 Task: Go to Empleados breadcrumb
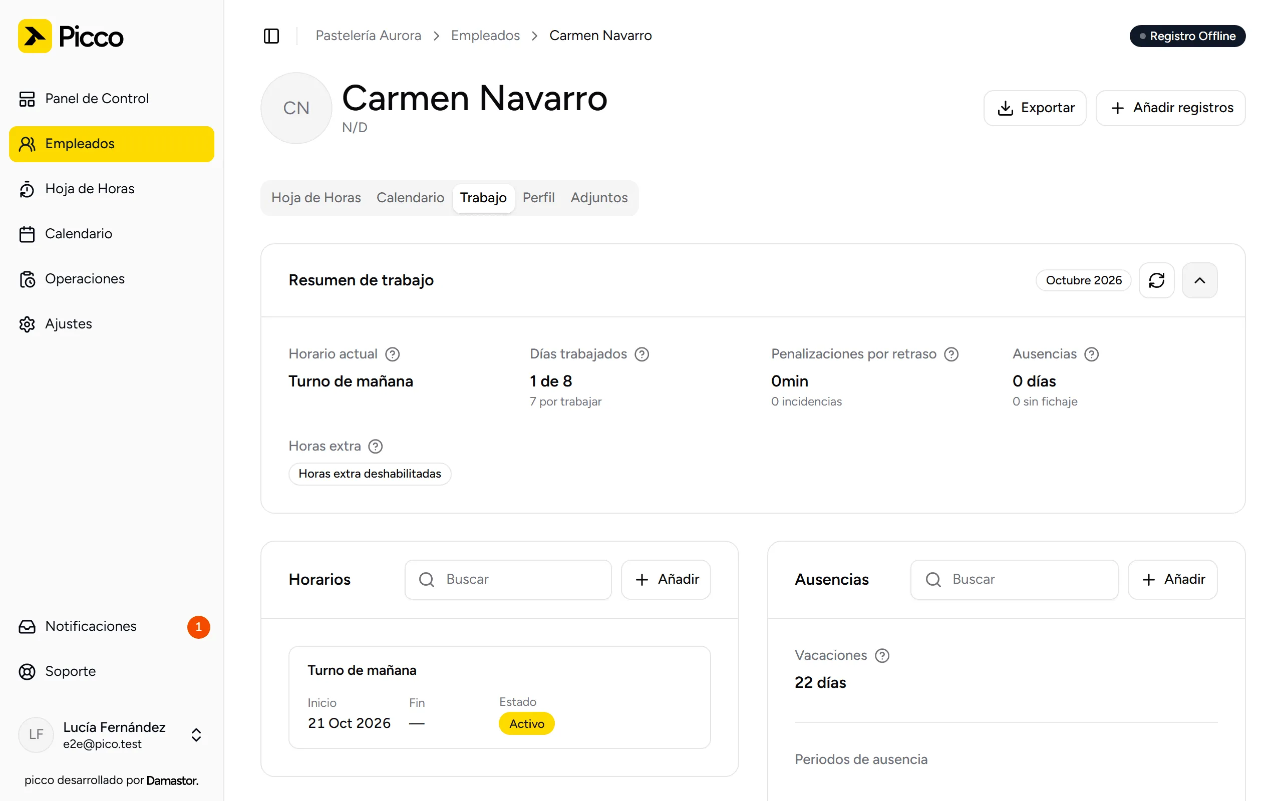pos(485,36)
